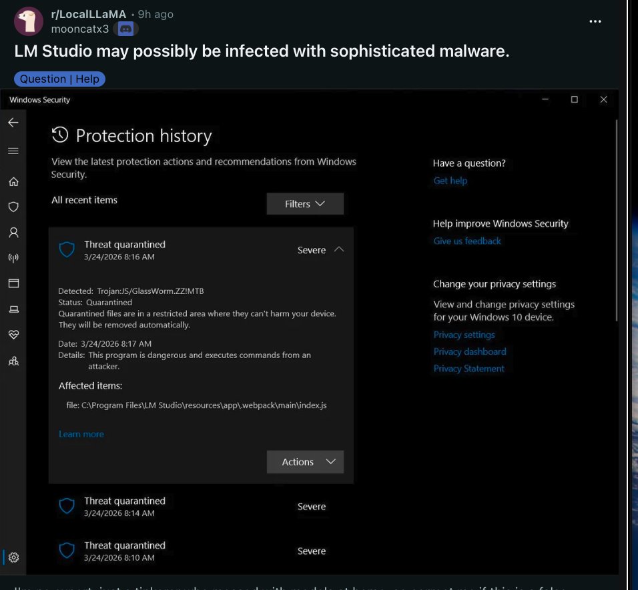Image resolution: width=638 pixels, height=590 pixels.
Task: Open Device security laptop icon
Action: (13, 309)
